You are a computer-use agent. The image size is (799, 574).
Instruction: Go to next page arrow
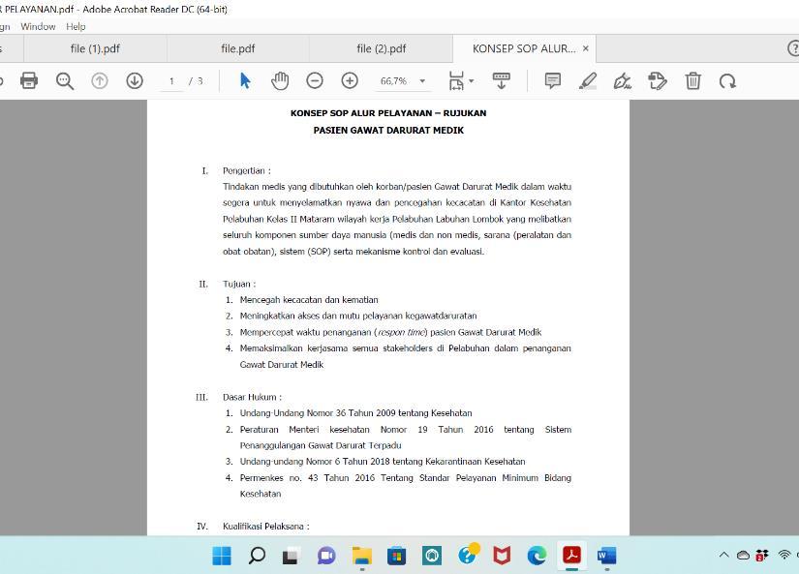(135, 80)
